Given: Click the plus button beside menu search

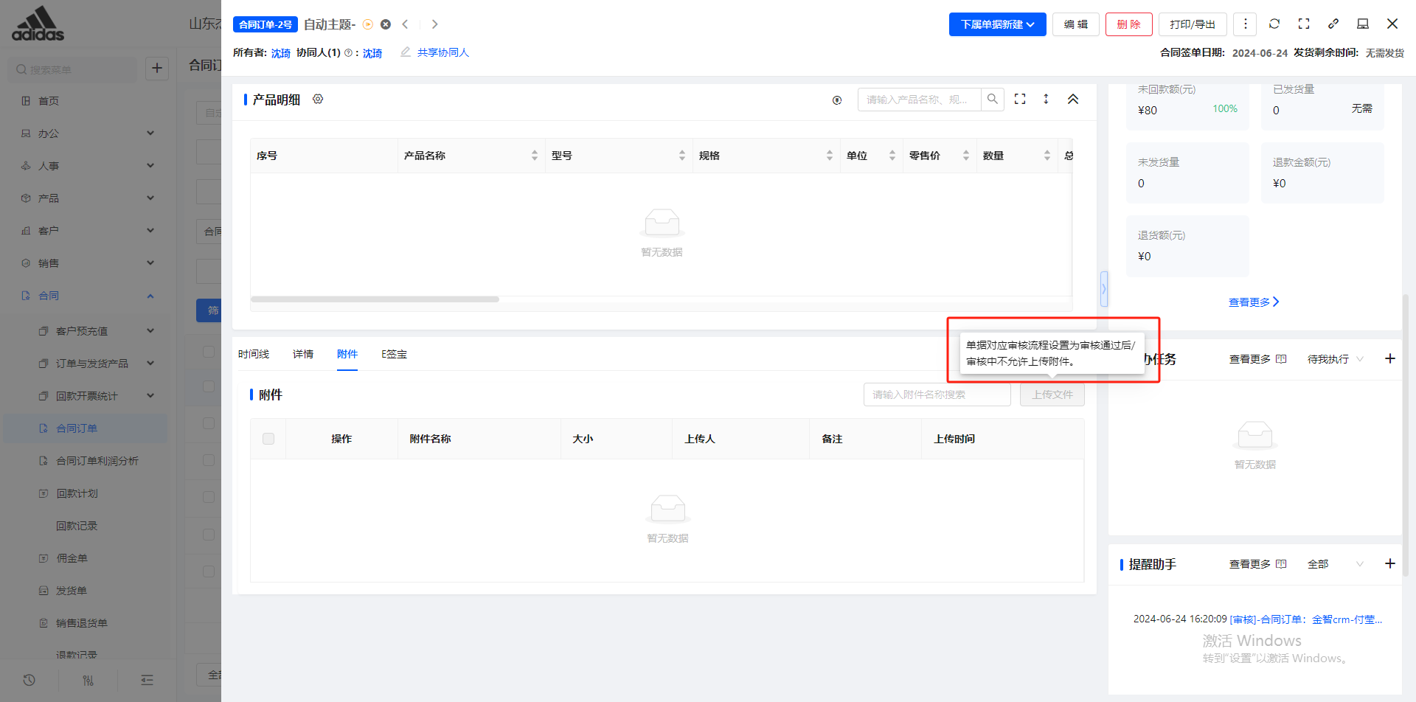Looking at the screenshot, I should pos(157,69).
